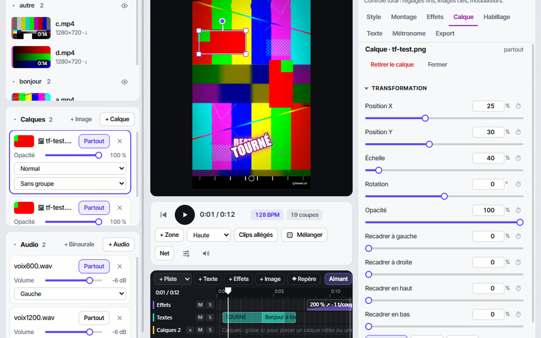Click the keyframe stopwatch for Recadrer en bas
Viewport: 541px width, 338px height.
pos(518,314)
